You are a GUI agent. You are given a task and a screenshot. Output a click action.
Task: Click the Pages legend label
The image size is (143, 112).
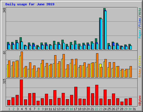tap(140, 34)
